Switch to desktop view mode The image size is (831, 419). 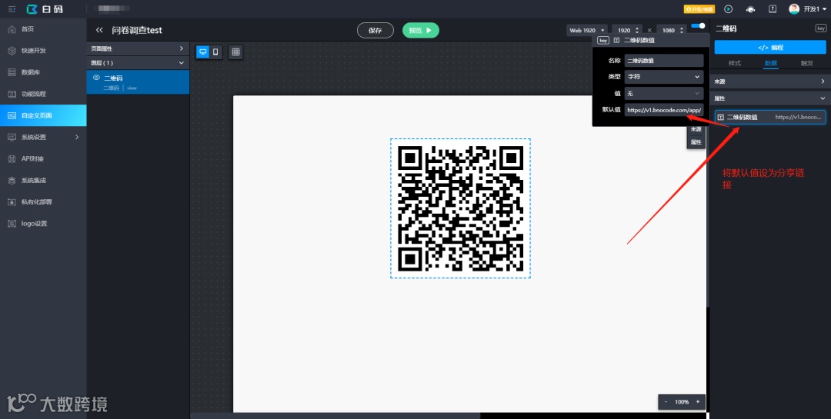[202, 52]
